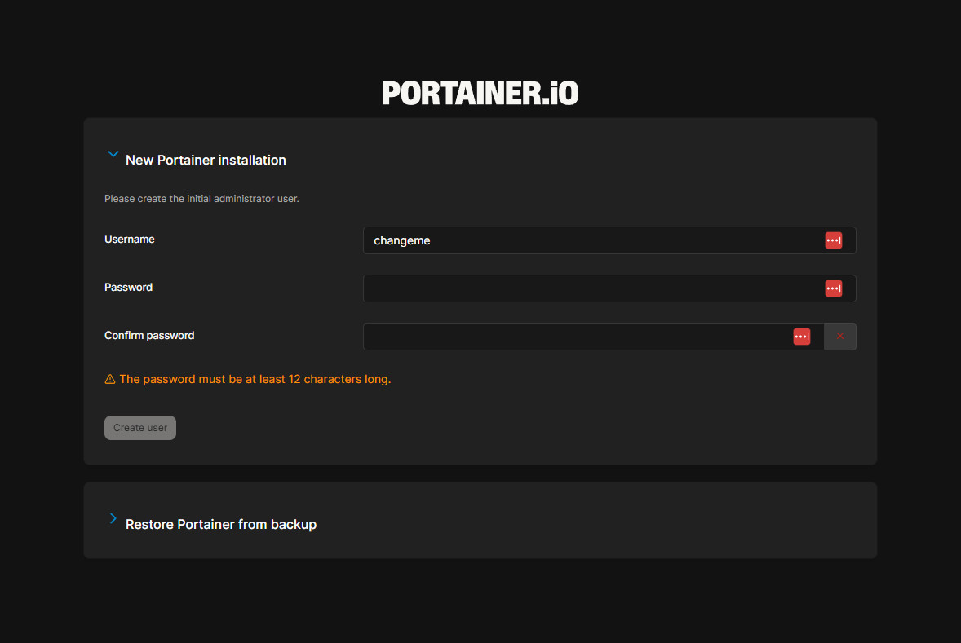The width and height of the screenshot is (961, 643).
Task: Click password manager icon in Confirm password field
Action: point(802,337)
